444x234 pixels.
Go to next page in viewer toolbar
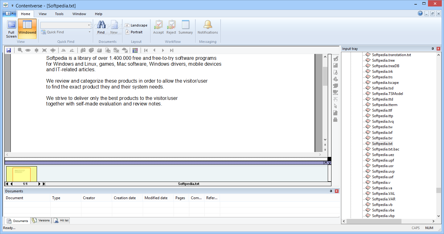click(163, 50)
